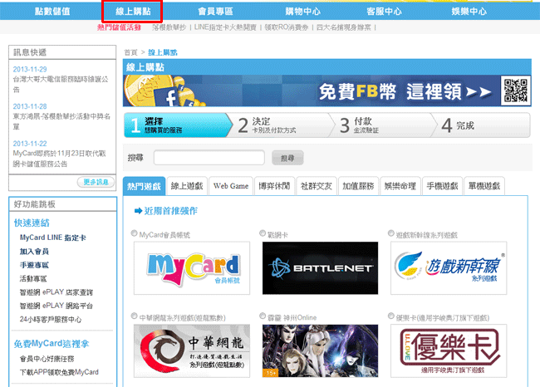The width and height of the screenshot is (540, 387).
Task: Open 購物中心 from the top bar
Action: coord(302,12)
